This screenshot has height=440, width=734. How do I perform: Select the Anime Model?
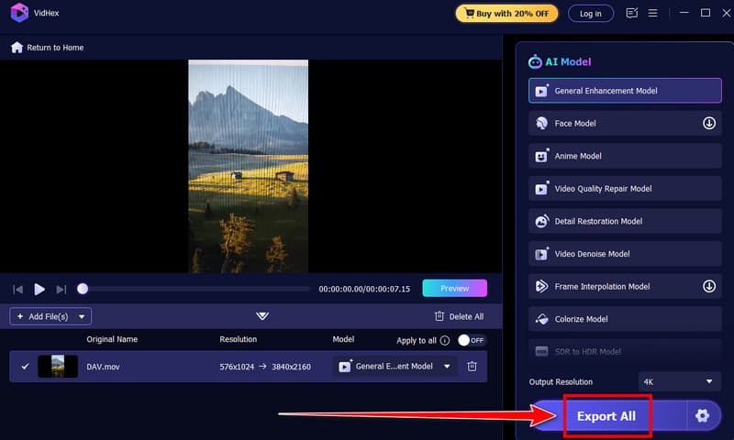click(625, 156)
